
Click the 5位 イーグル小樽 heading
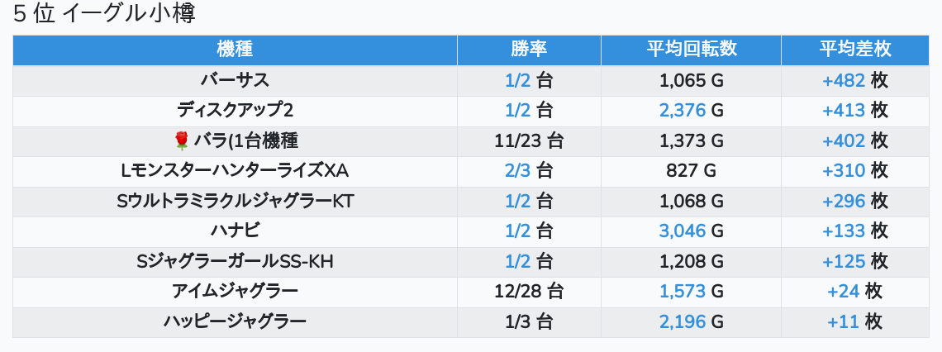[x=105, y=14]
